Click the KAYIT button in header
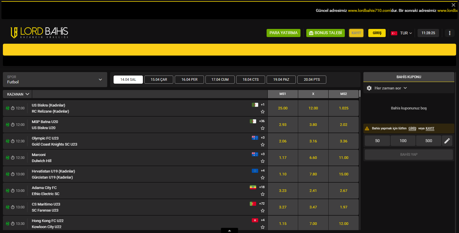This screenshot has width=459, height=233. click(x=356, y=33)
